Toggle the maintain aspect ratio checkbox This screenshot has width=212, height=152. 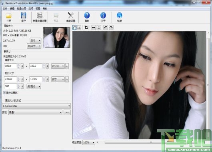[4, 93]
